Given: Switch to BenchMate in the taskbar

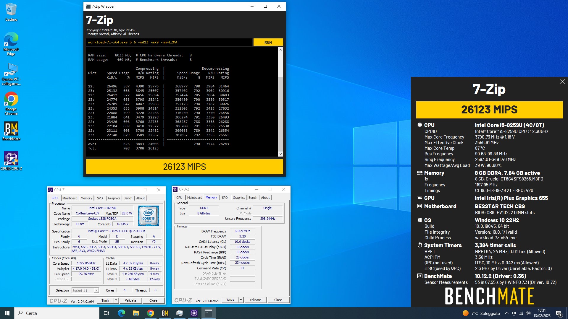Looking at the screenshot, I should point(165,313).
